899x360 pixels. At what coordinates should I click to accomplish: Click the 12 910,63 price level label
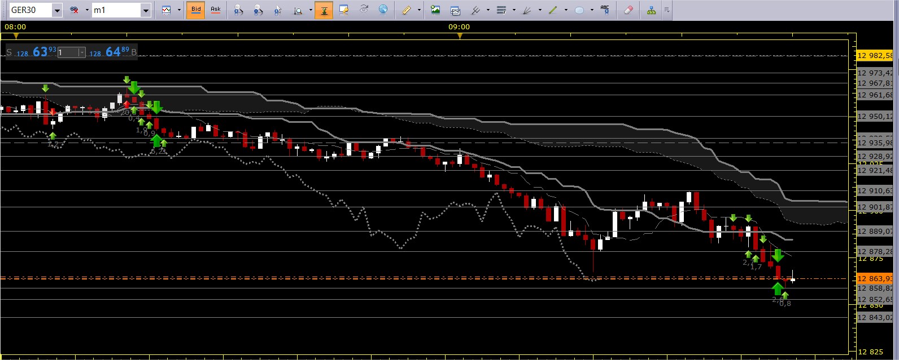coord(875,190)
